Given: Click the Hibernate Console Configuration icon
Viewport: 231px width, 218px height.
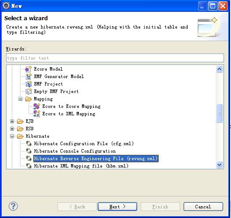Looking at the screenshot, I should pyautogui.click(x=29, y=151).
